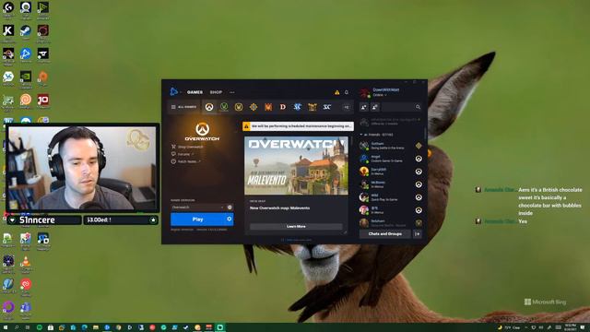Open the ALL GAMES list
590x332 pixels.
pyautogui.click(x=184, y=107)
